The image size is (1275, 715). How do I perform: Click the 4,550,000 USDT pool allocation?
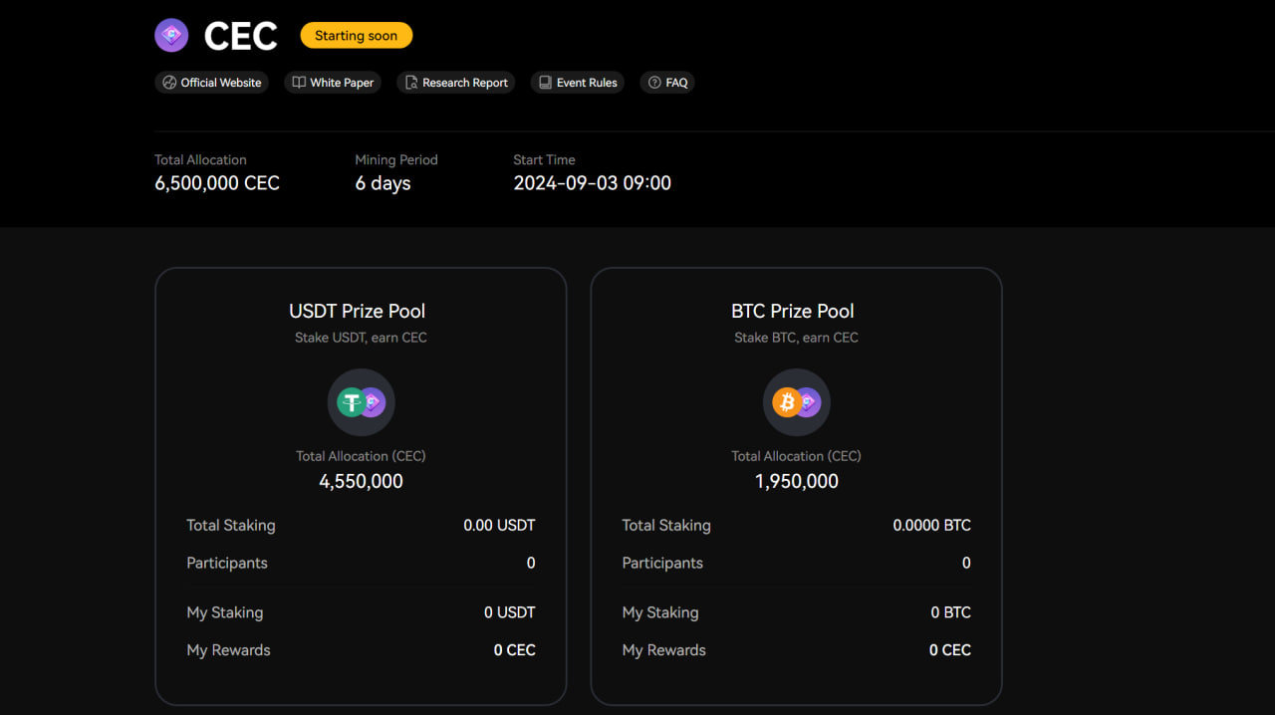[361, 481]
